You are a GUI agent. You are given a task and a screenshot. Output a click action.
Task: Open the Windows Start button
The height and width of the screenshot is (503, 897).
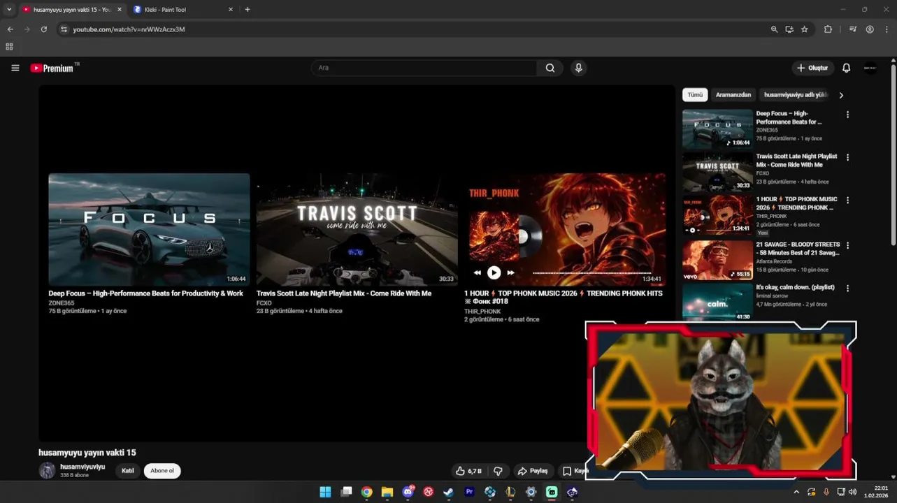tap(325, 492)
